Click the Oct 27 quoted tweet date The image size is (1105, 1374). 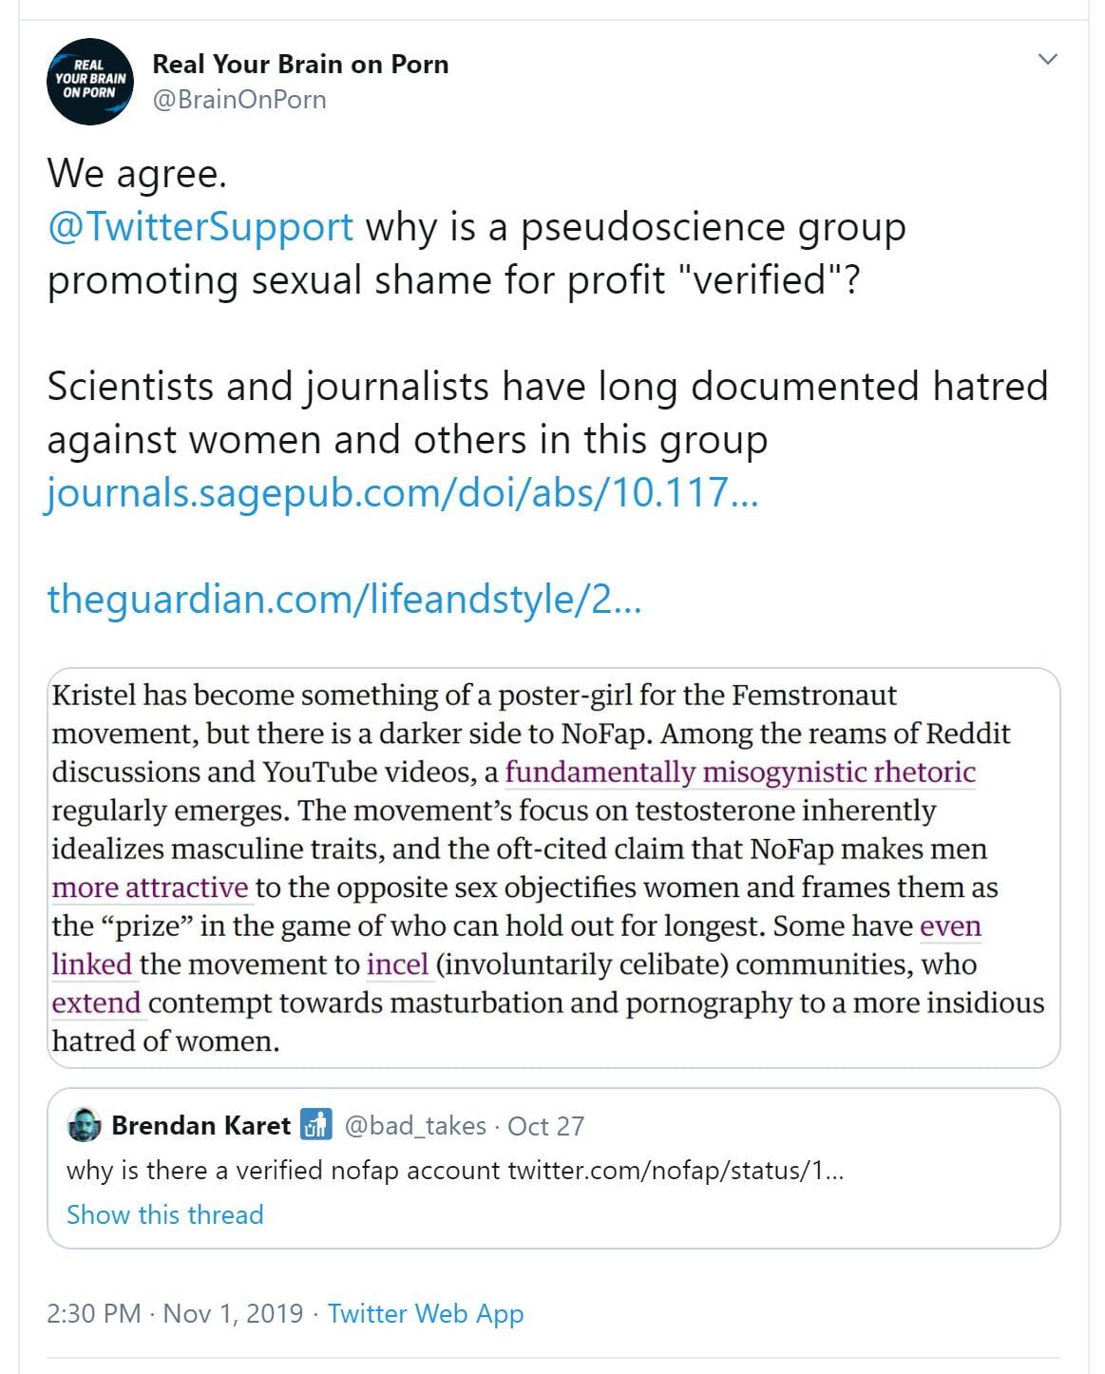pos(546,1126)
